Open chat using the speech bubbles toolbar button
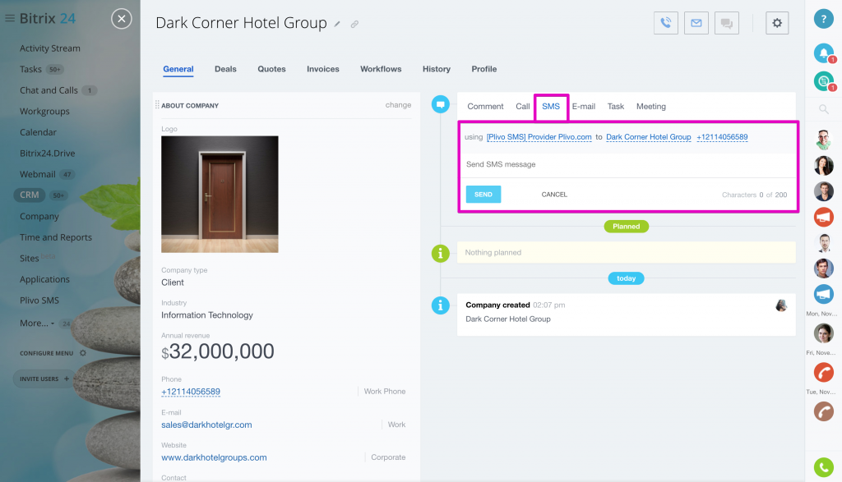842x482 pixels. click(x=727, y=23)
